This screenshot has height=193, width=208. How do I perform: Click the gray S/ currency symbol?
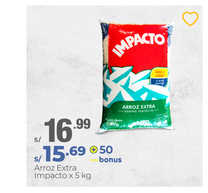click(38, 140)
